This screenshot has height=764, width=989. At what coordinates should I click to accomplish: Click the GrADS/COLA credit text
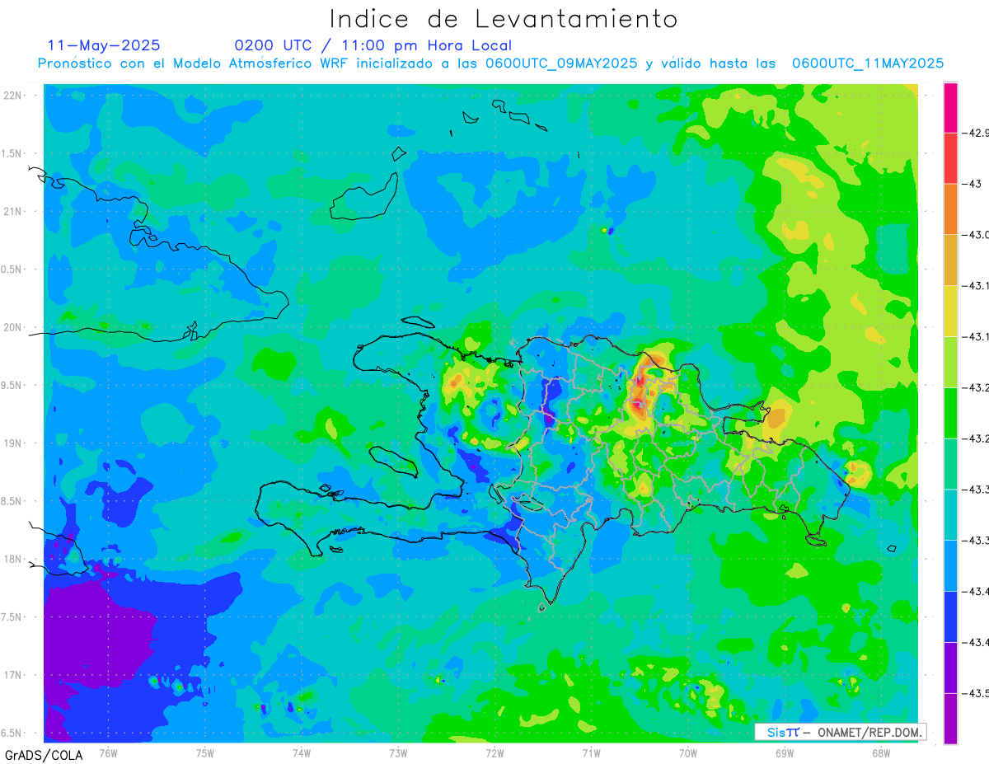click(x=44, y=755)
